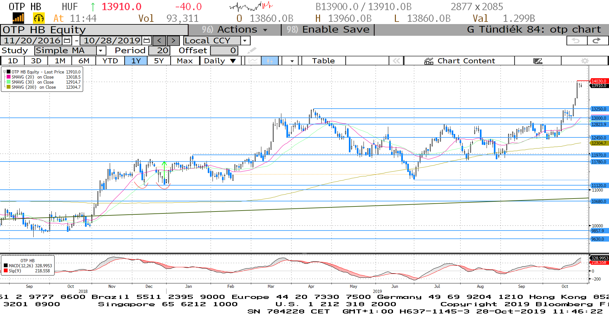Click the magenta SMAVG (20) legend swatch
This screenshot has width=609, height=329.
[x=9, y=77]
